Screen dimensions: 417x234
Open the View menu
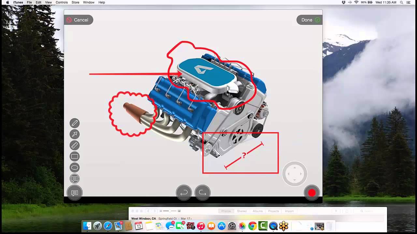(x=48, y=2)
